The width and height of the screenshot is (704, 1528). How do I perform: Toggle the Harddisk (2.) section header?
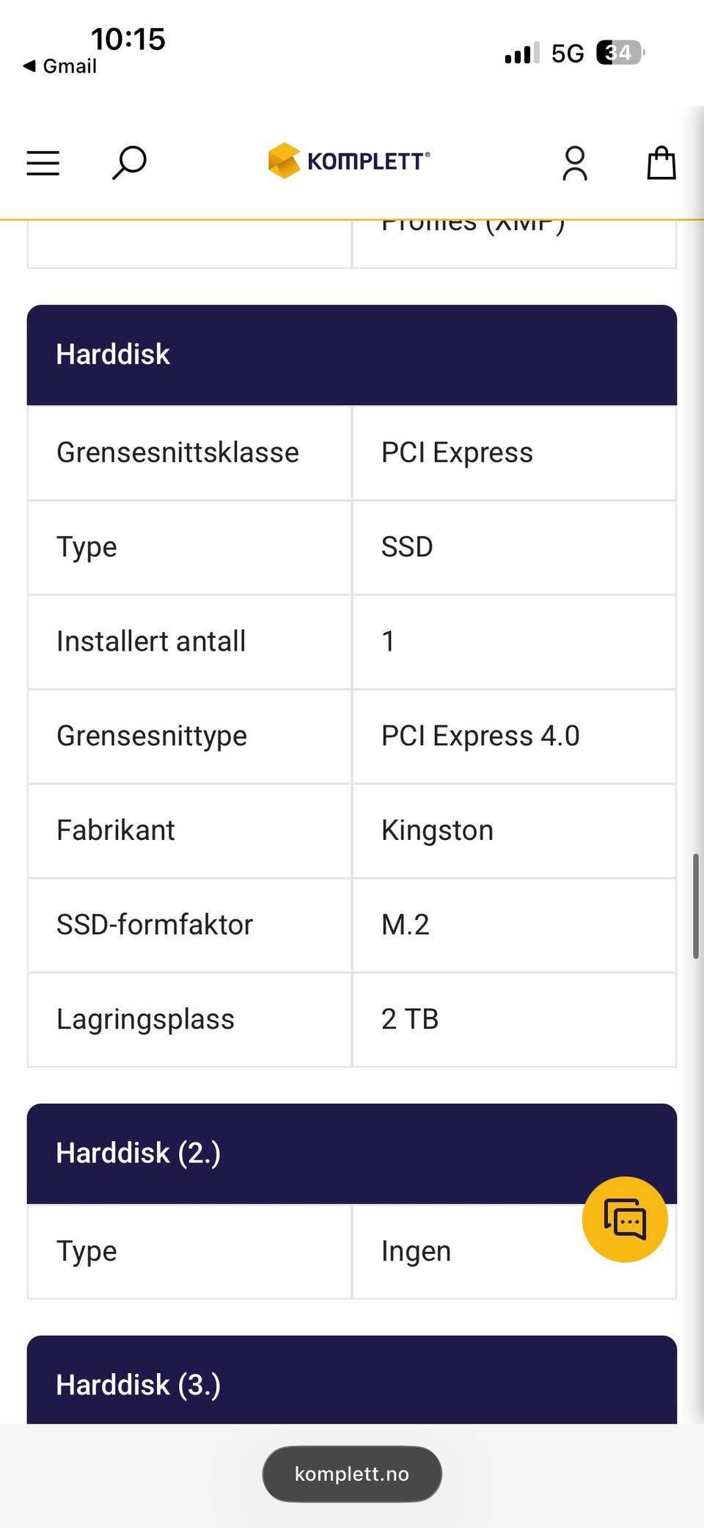click(352, 1154)
